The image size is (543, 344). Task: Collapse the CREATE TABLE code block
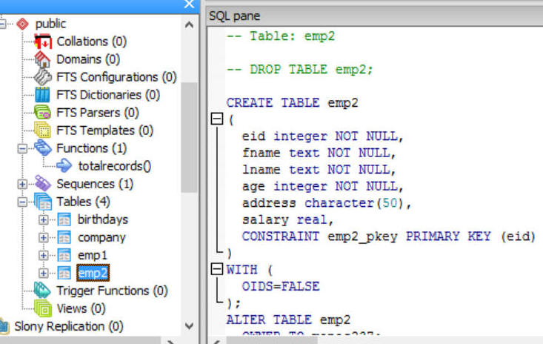tap(217, 119)
